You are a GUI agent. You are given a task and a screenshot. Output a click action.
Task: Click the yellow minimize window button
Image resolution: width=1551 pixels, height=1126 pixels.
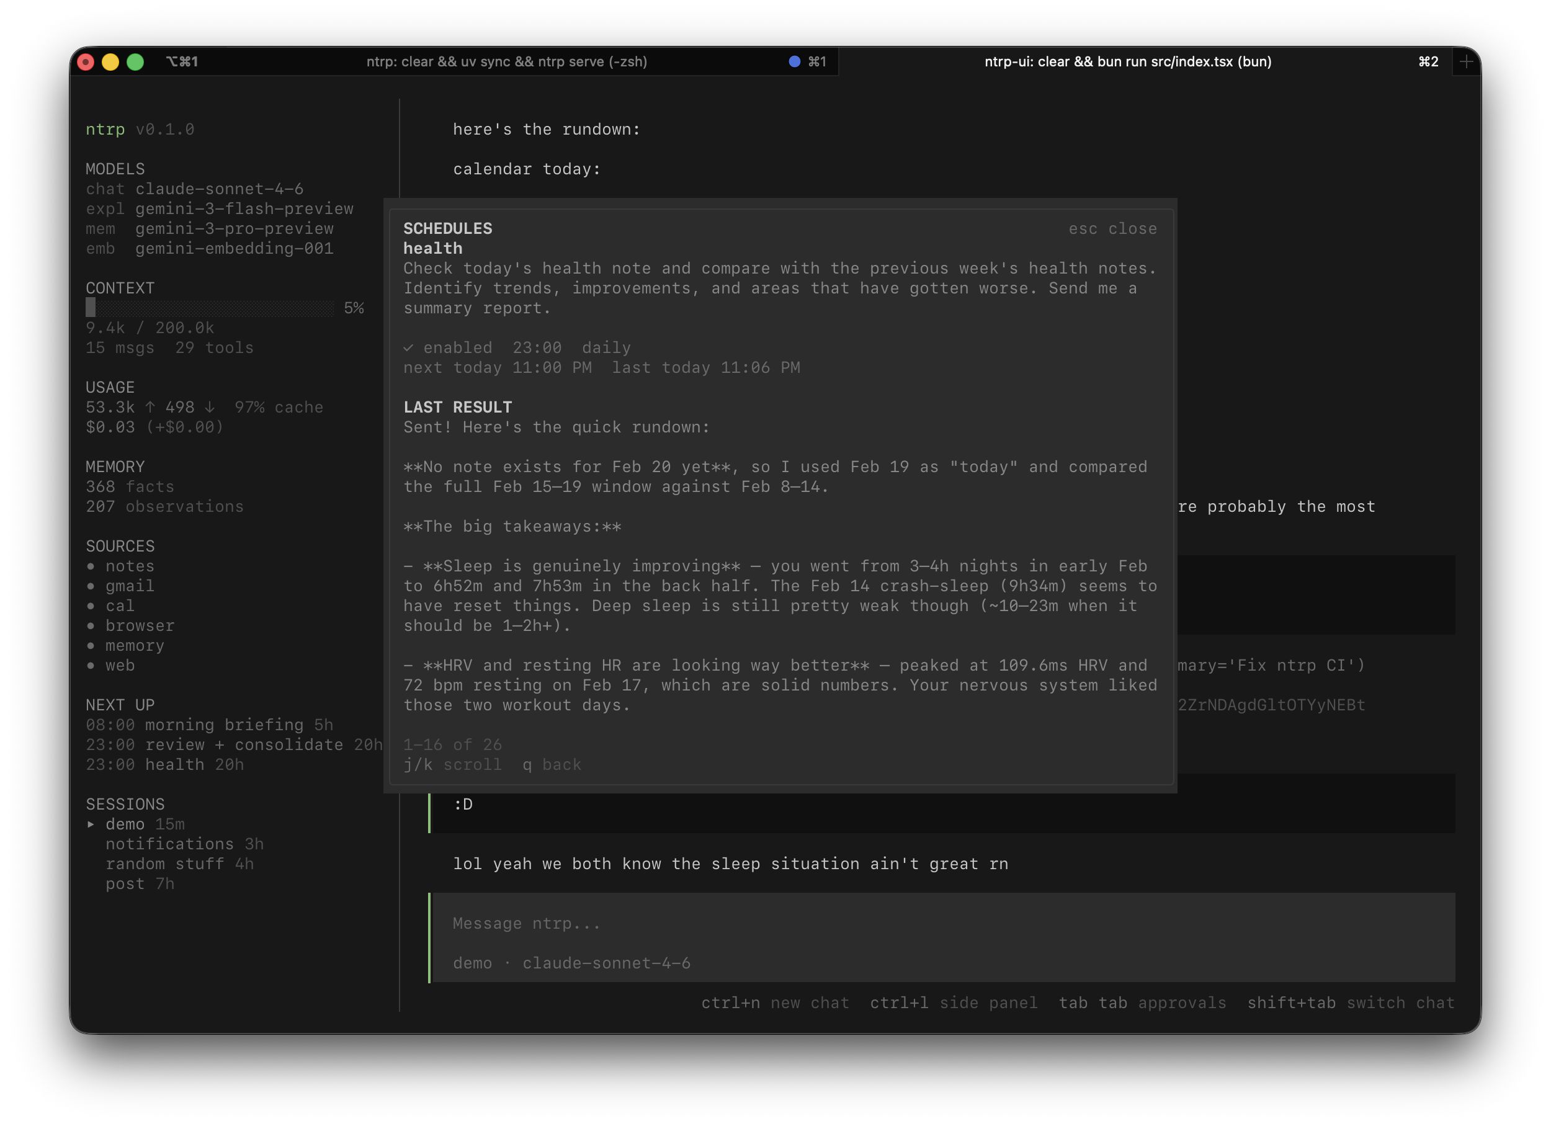[110, 62]
